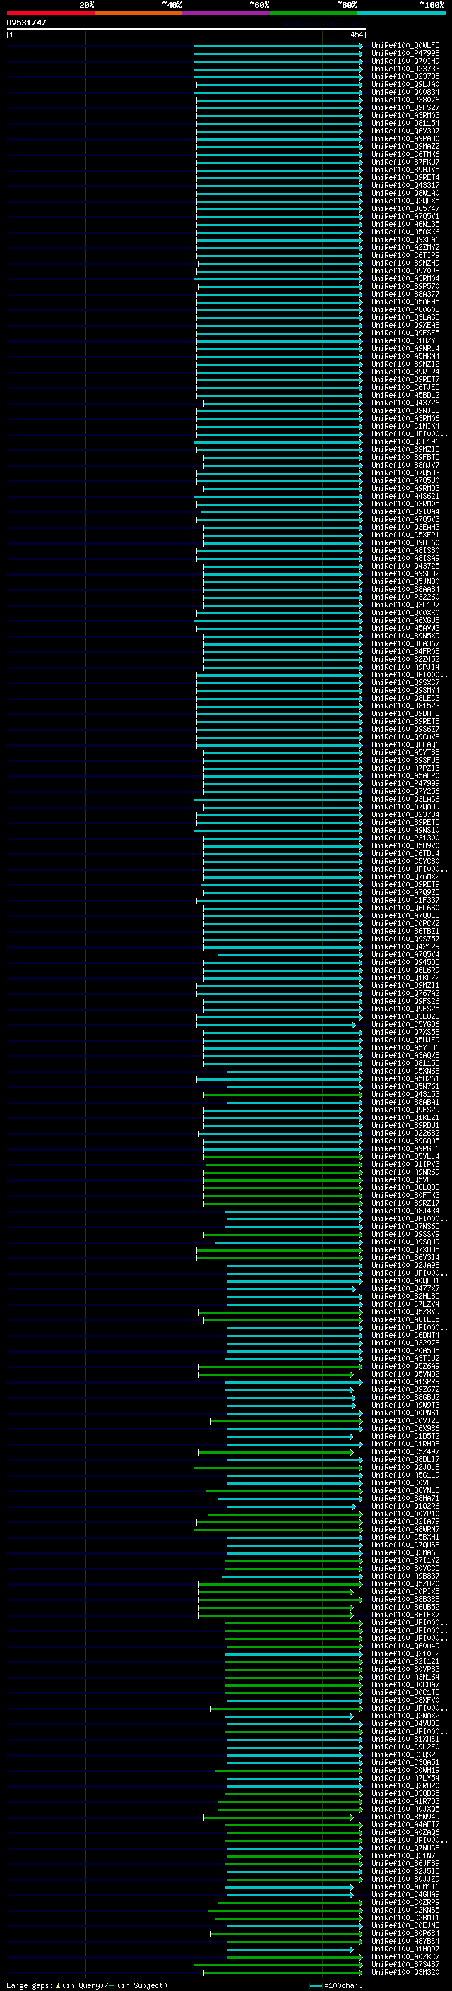Select hit UniRef100_C4GHA9
This screenshot has width=452, height=1991.
(405, 1894)
